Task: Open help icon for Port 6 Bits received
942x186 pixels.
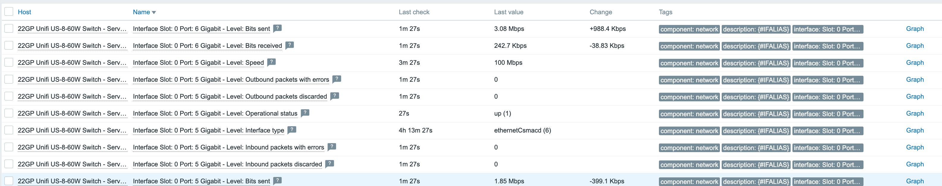Action: [x=290, y=45]
